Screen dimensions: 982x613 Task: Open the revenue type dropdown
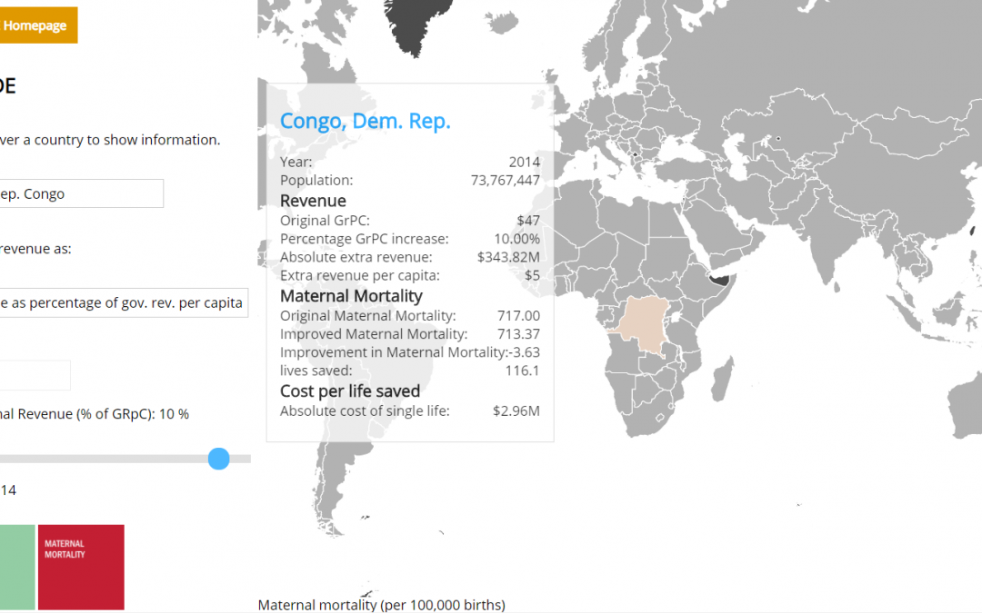[124, 302]
